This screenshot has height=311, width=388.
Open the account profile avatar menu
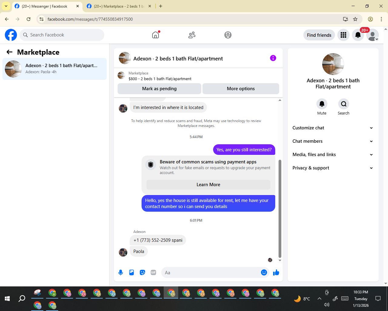[373, 35]
